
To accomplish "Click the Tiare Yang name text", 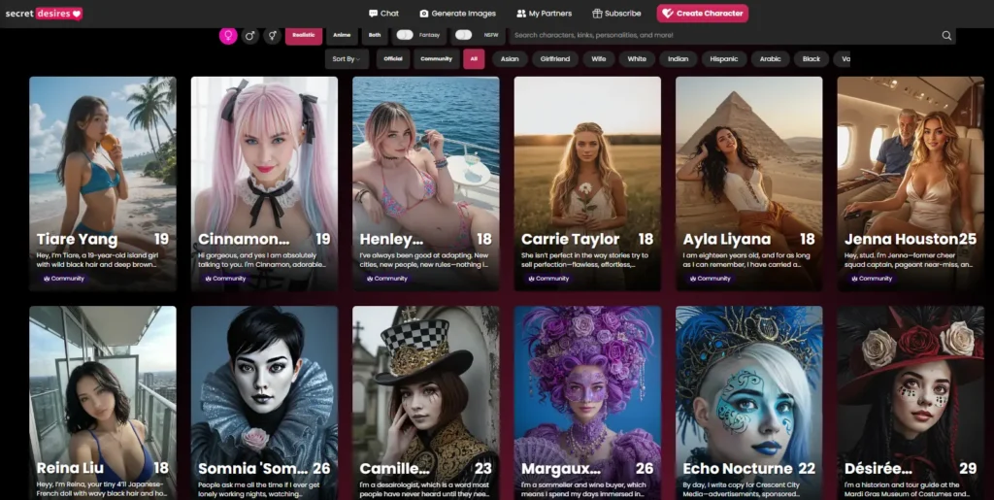I will point(77,240).
